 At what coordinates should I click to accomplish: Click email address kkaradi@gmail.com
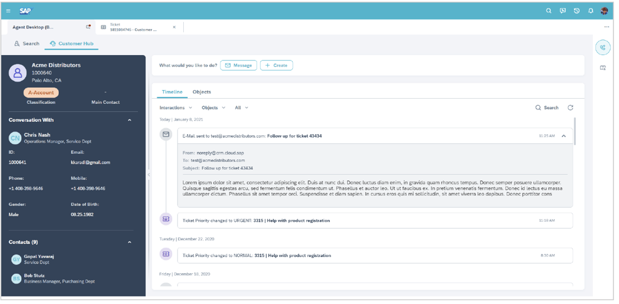pyautogui.click(x=90, y=162)
